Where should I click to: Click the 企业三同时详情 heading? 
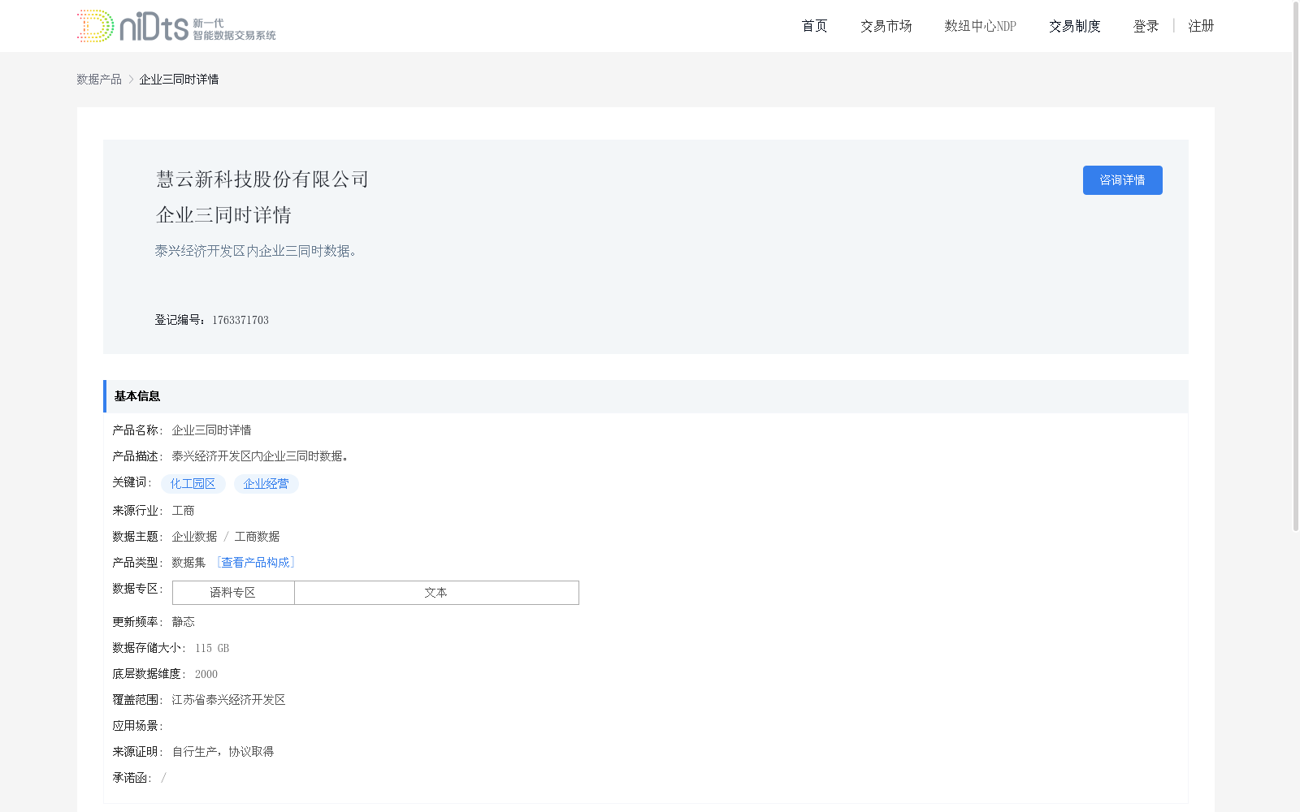(x=223, y=215)
